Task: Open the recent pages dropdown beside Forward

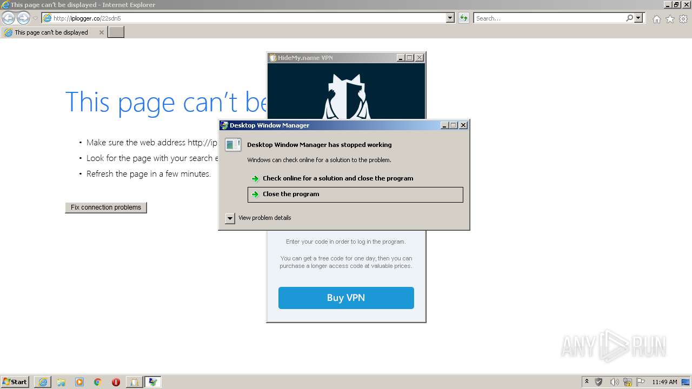Action: 35,18
